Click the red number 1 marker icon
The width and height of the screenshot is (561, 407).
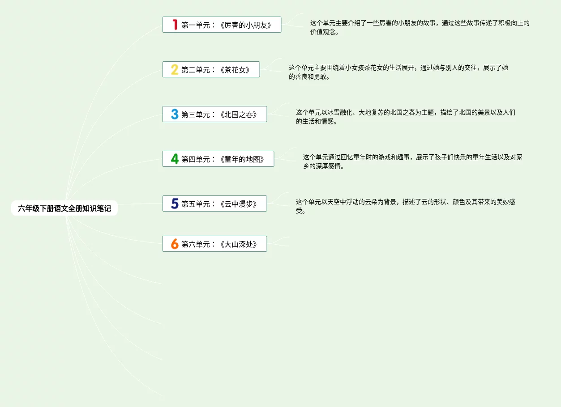click(x=175, y=25)
